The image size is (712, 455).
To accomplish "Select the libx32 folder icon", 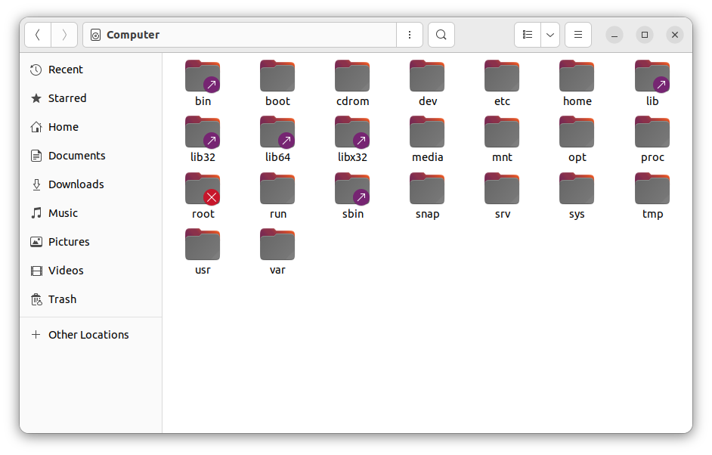I will 352,132.
